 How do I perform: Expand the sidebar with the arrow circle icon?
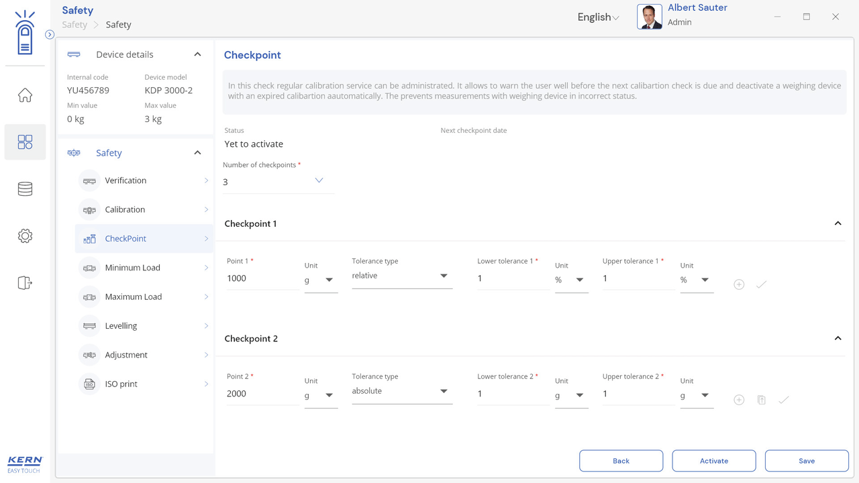(50, 34)
